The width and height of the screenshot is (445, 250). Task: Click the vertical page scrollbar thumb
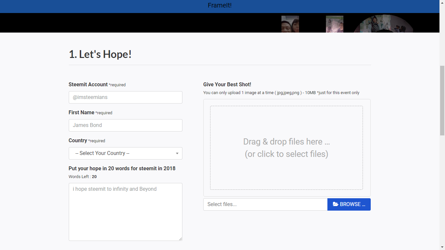pos(442,100)
